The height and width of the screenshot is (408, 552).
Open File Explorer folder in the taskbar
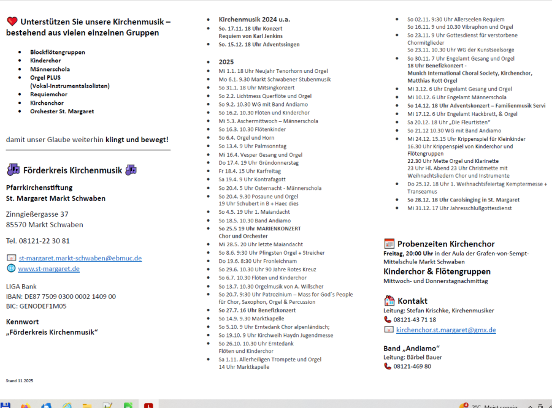tap(87, 406)
